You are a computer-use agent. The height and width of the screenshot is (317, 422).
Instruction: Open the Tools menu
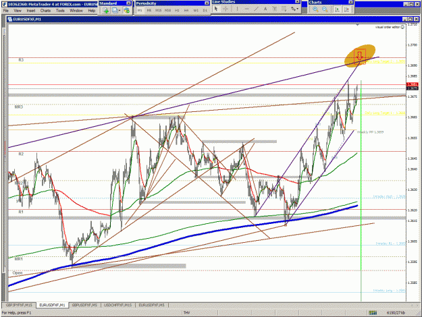tap(60, 11)
